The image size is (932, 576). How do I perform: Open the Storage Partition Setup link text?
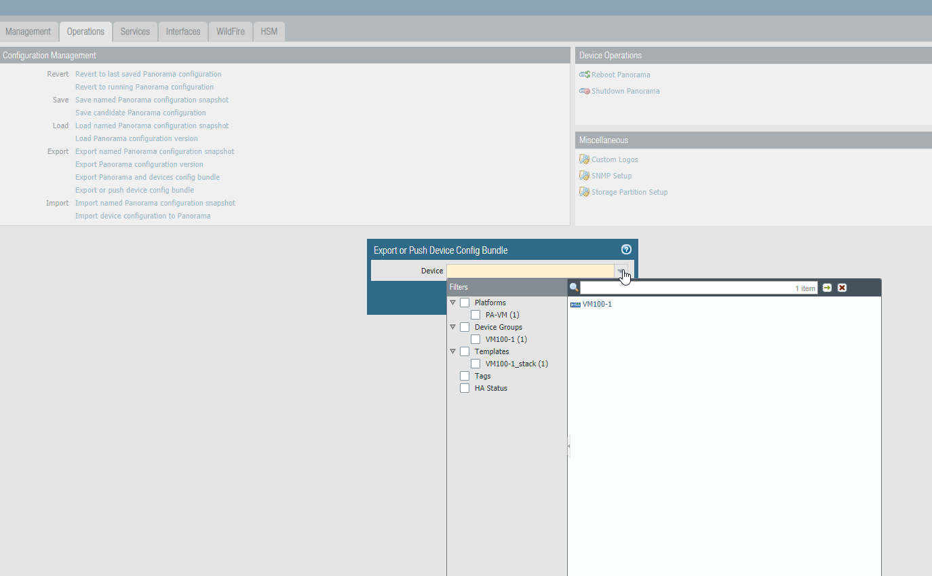click(629, 192)
